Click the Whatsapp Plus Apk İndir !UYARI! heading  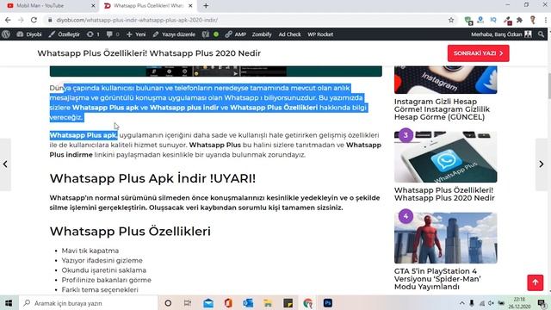pyautogui.click(x=152, y=178)
